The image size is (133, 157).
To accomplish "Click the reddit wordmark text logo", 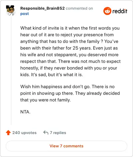I will [120, 11].
